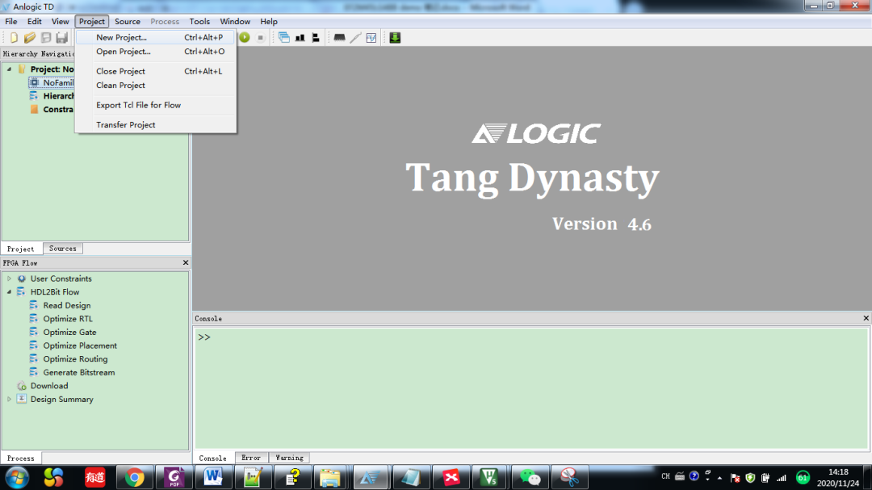
Task: Click the gray Stop button in toolbar
Action: (x=260, y=38)
